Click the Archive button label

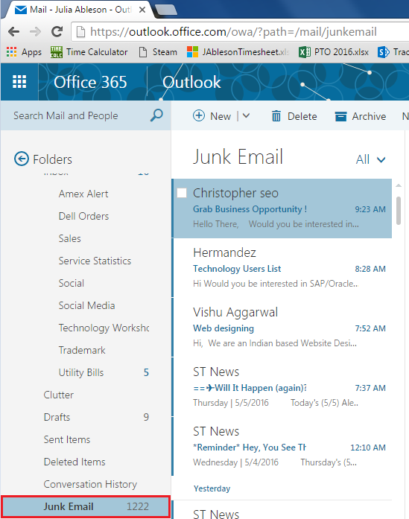pyautogui.click(x=369, y=116)
